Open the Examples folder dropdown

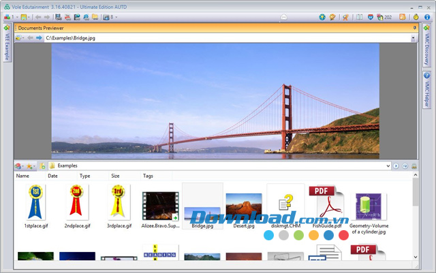[x=388, y=166]
